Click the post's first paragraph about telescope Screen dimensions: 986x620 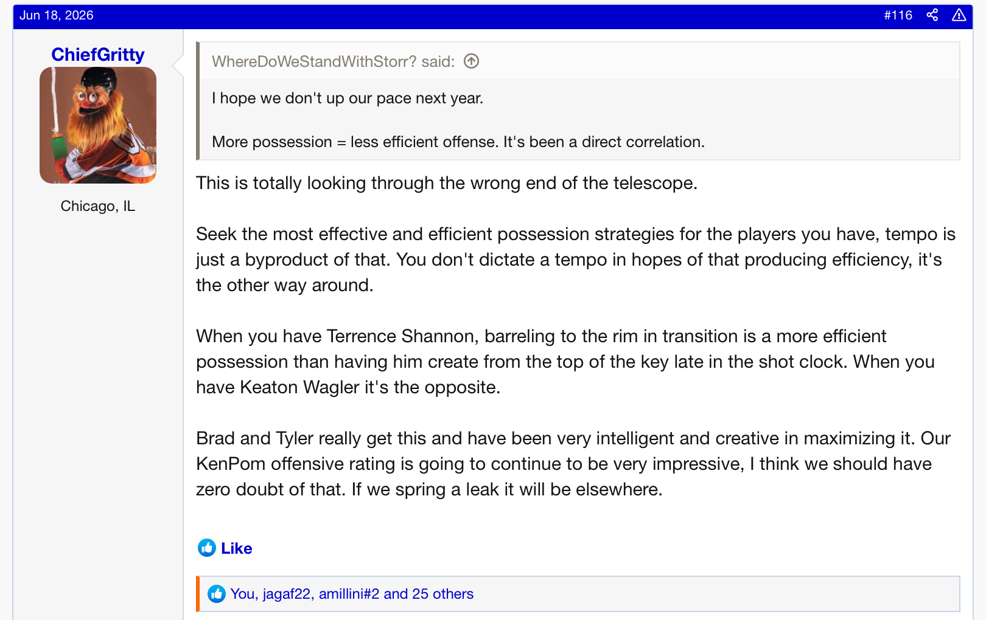click(447, 183)
